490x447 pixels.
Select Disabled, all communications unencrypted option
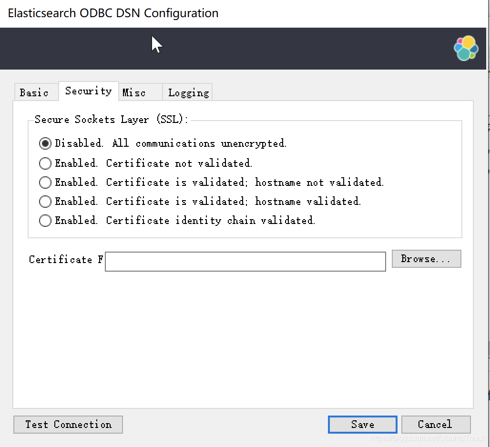(x=45, y=143)
